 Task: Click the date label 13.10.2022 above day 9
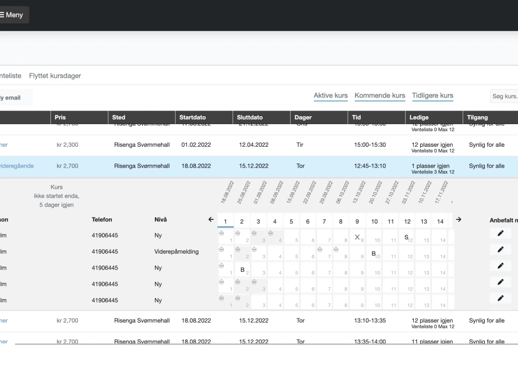tap(359, 192)
